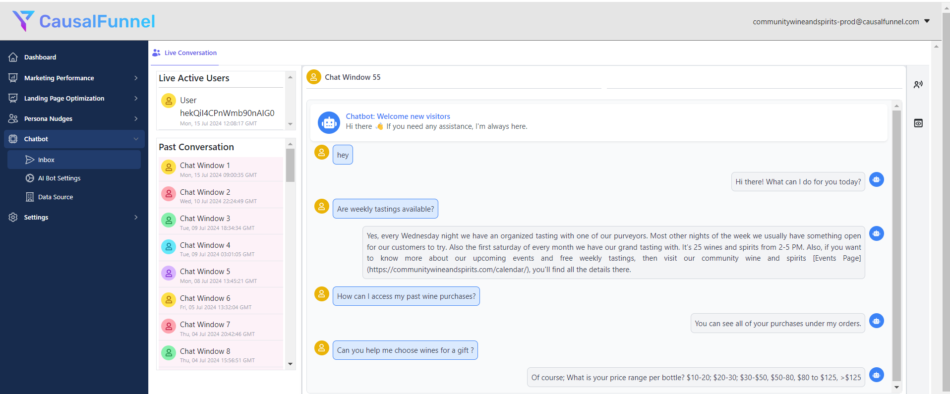Image resolution: width=950 pixels, height=394 pixels.
Task: Click the Chat Window 55 header avatar
Action: coord(314,77)
